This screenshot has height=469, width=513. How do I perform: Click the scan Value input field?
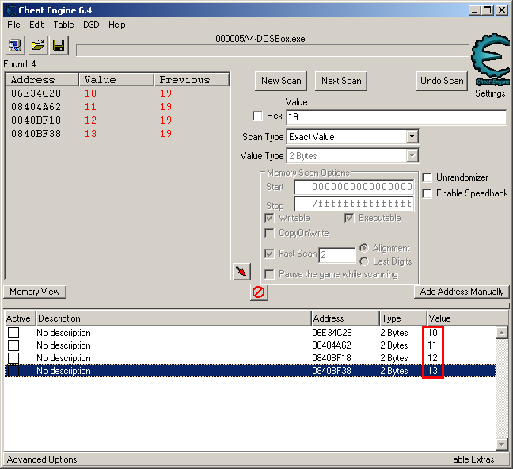396,117
